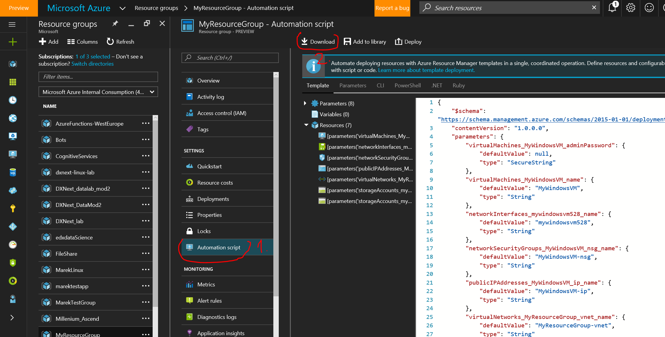Open subscription dropdown Microsoft Azure Internal Consumption
665x337 pixels.
98,92
